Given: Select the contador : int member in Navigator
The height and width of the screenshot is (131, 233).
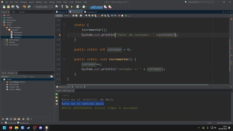Looking at the screenshot, I should coord(14,87).
